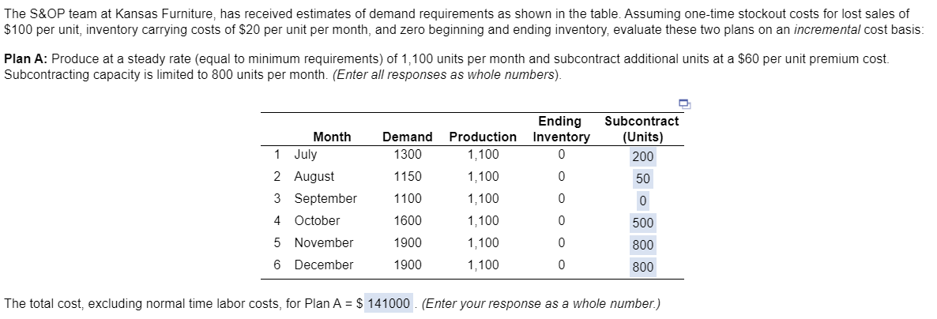Screen dimensions: 937x319
Task: Select the December row label
Action: (x=323, y=265)
